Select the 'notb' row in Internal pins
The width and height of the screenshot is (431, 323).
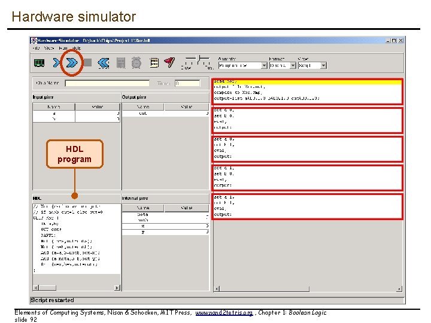pyautogui.click(x=165, y=220)
